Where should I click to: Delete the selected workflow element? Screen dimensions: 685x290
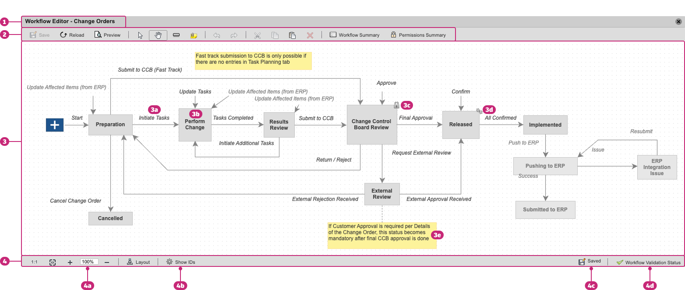310,35
